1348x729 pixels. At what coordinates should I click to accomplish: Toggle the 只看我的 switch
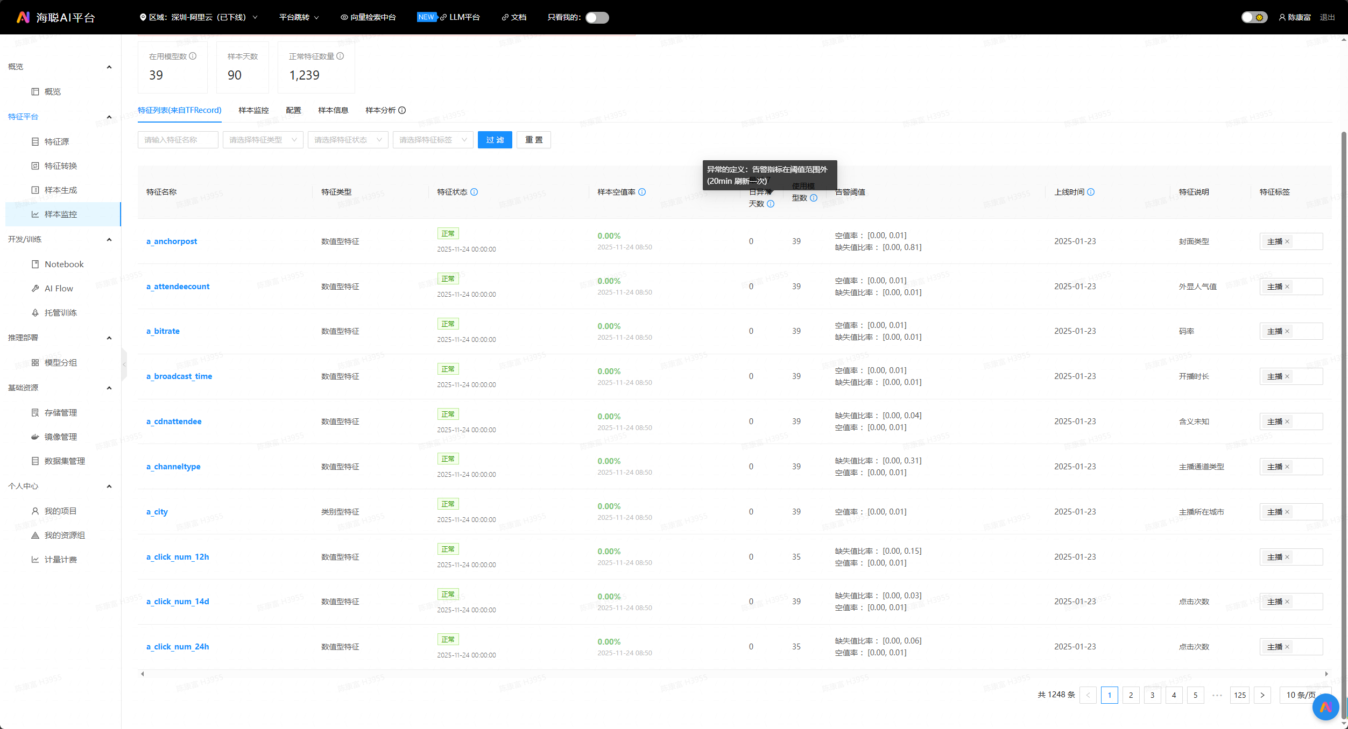click(597, 18)
